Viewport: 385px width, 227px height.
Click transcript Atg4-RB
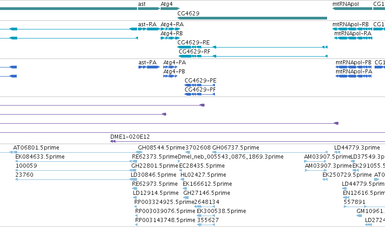[170, 38]
